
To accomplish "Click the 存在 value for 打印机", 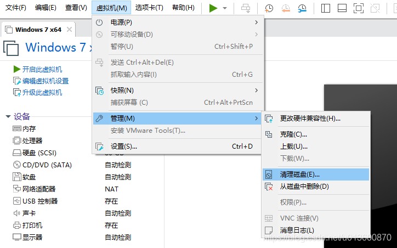I will 111,225.
